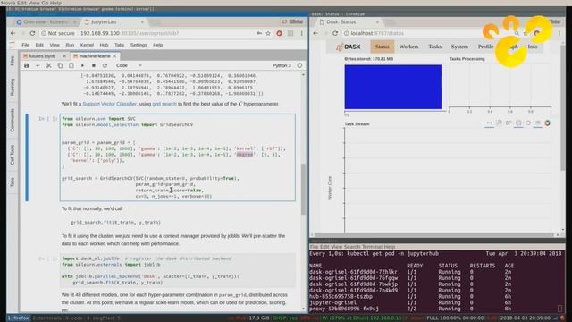Show the Files sidebar panel
Viewport: 572px width, 322px height.
[12, 61]
